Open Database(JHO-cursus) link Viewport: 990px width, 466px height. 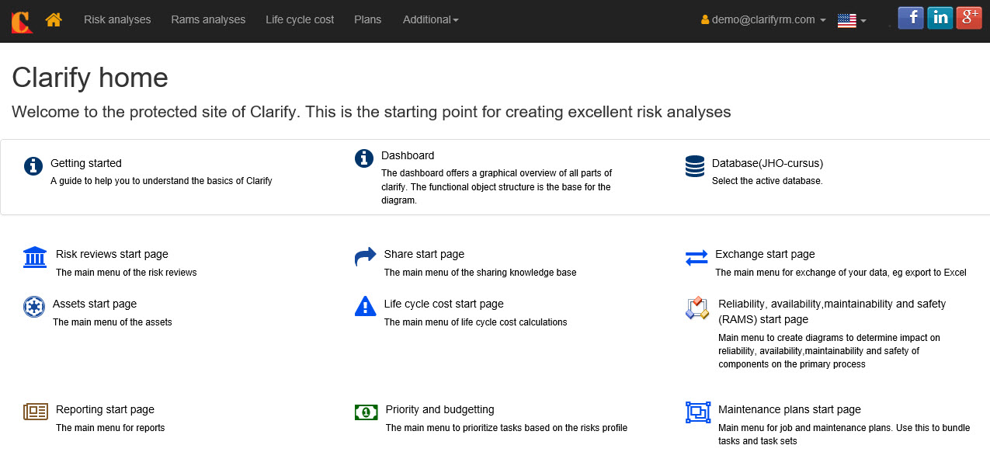point(767,163)
